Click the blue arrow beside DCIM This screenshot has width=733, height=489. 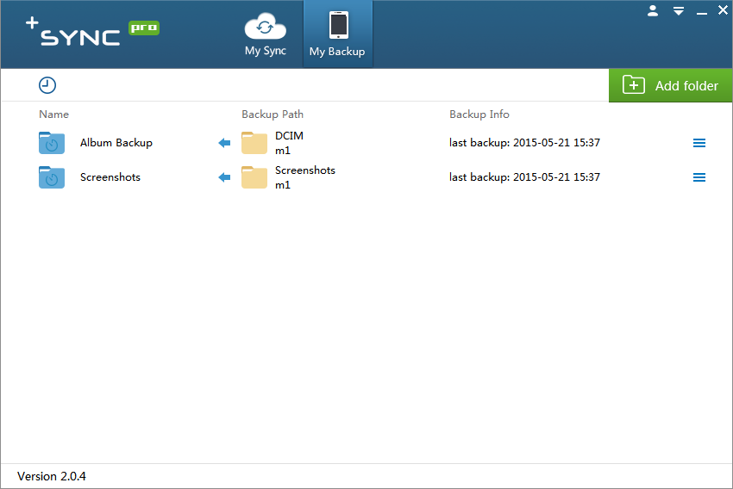click(x=224, y=143)
